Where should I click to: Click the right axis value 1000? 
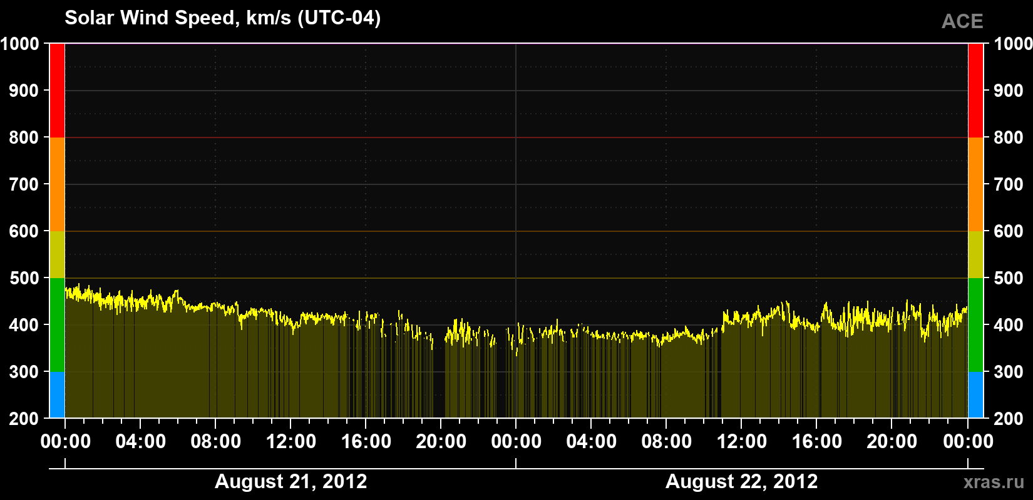pyautogui.click(x=1013, y=44)
